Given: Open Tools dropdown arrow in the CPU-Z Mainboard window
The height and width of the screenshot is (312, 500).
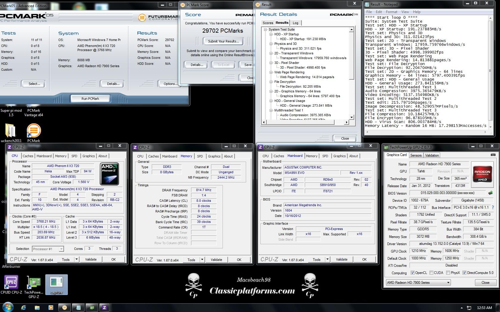Looking at the screenshot, I should [x=327, y=259].
